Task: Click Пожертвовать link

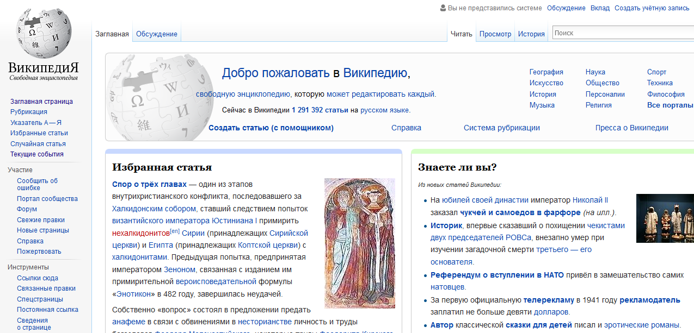Action: [x=39, y=252]
